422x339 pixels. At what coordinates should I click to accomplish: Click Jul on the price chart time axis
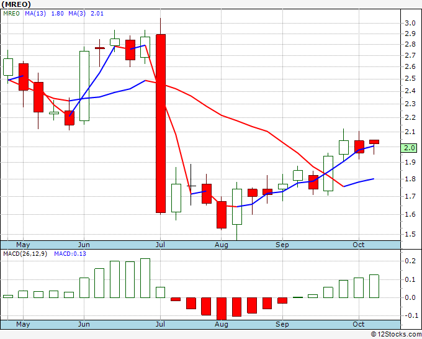[x=160, y=245]
